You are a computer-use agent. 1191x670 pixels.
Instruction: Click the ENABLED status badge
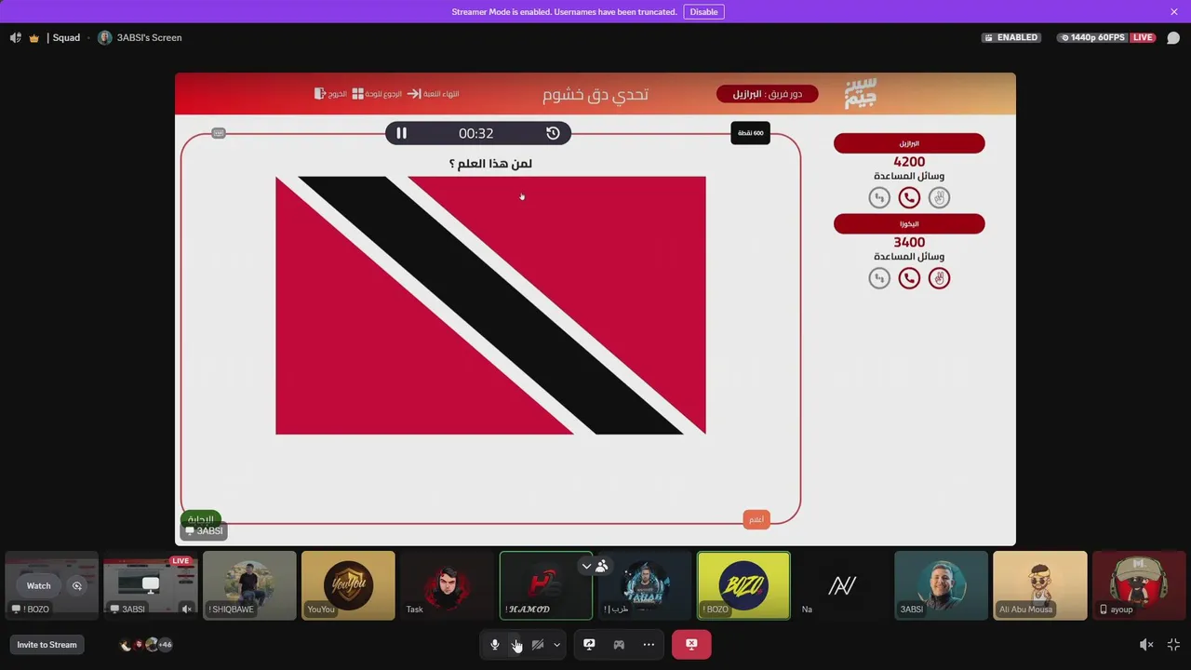pos(1010,38)
